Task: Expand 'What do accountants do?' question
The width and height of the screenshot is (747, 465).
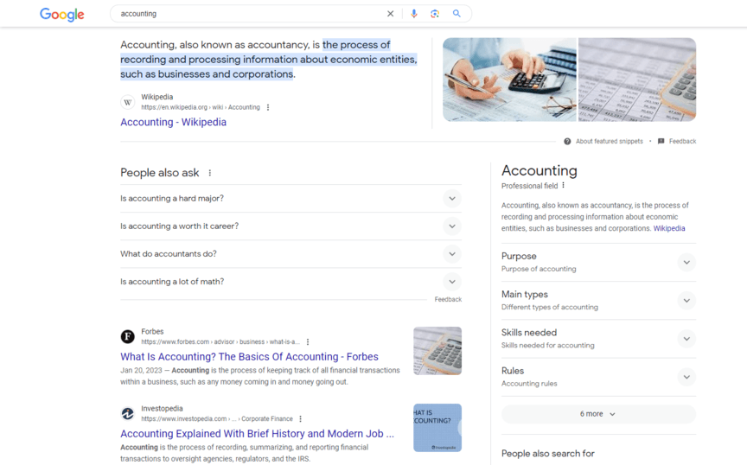Action: click(x=290, y=254)
